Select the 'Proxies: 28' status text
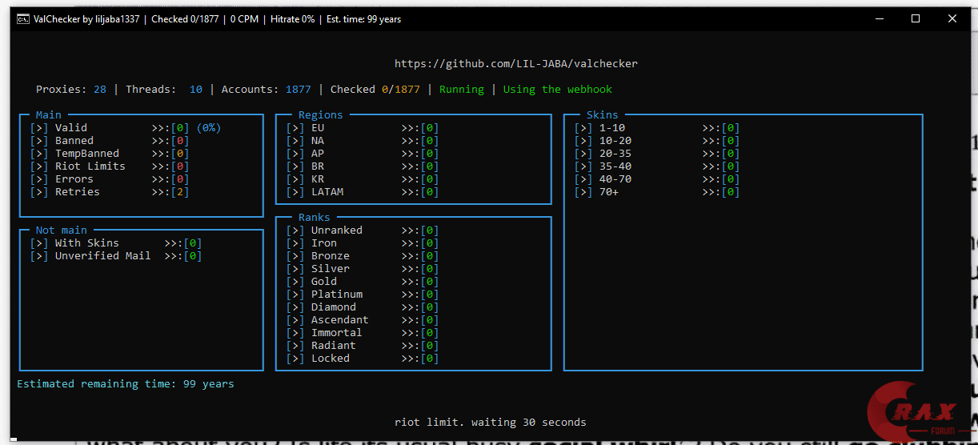Viewport: 978px width, 445px height. click(71, 89)
